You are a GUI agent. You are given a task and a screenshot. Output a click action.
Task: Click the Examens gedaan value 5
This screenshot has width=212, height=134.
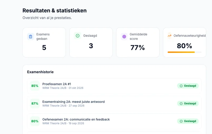point(44,47)
